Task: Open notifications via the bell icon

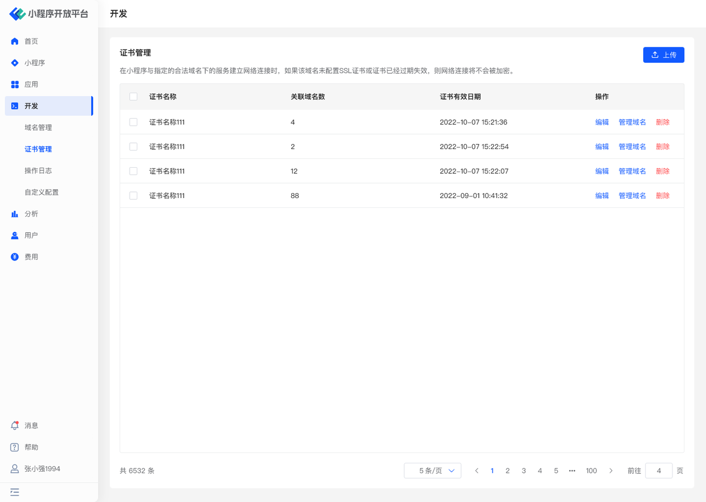Action: [x=15, y=426]
